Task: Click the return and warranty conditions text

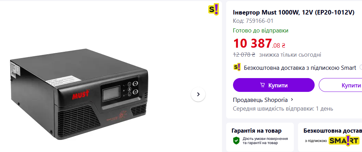Action: 265,141
